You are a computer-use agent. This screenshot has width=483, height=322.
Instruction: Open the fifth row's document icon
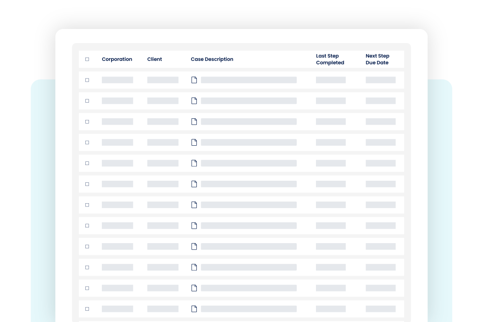click(x=194, y=163)
